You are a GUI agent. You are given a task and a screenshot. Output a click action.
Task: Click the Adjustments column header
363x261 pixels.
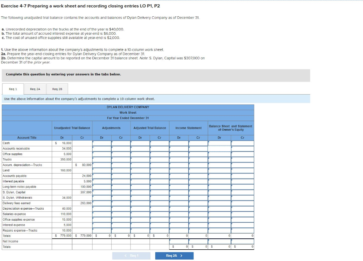click(111, 128)
